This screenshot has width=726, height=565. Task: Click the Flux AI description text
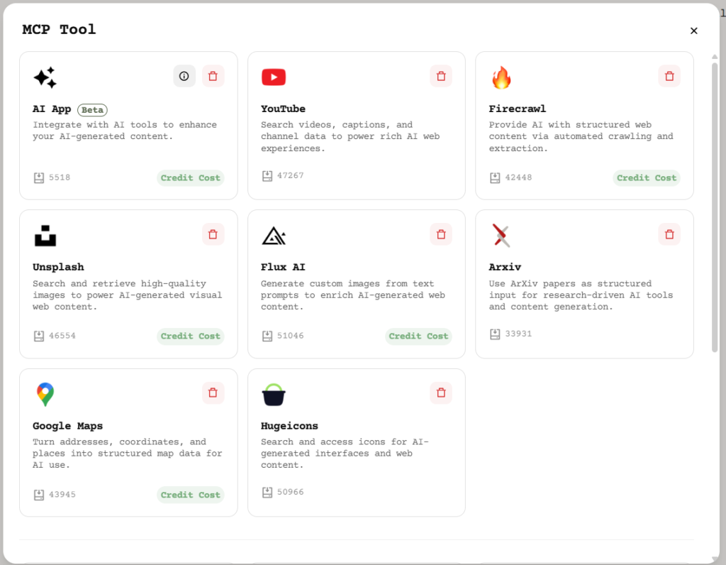click(353, 295)
